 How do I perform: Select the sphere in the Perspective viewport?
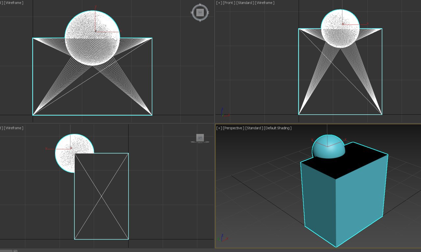tap(328, 147)
